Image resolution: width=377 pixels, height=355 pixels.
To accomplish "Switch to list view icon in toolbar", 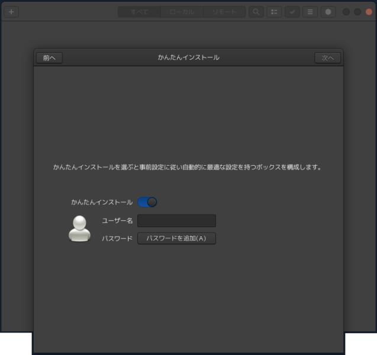I will (274, 12).
